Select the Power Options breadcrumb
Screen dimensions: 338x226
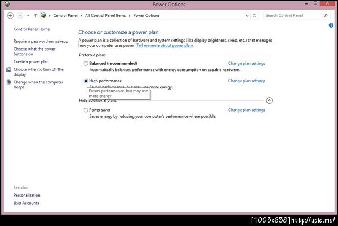146,16
